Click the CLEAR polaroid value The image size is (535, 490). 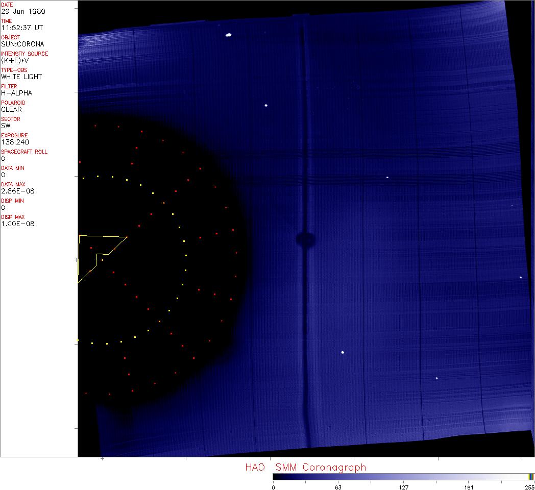pos(11,109)
